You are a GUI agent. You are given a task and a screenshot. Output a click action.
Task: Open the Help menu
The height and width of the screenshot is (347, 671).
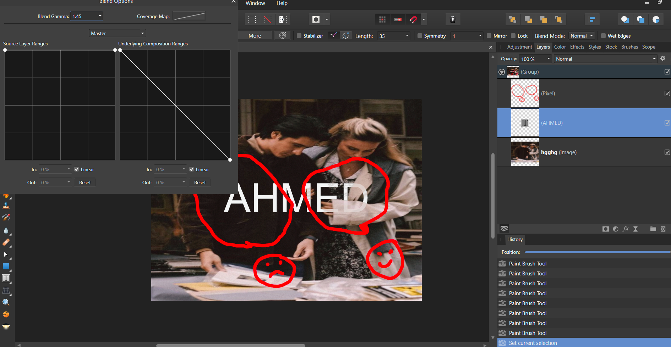click(x=282, y=3)
